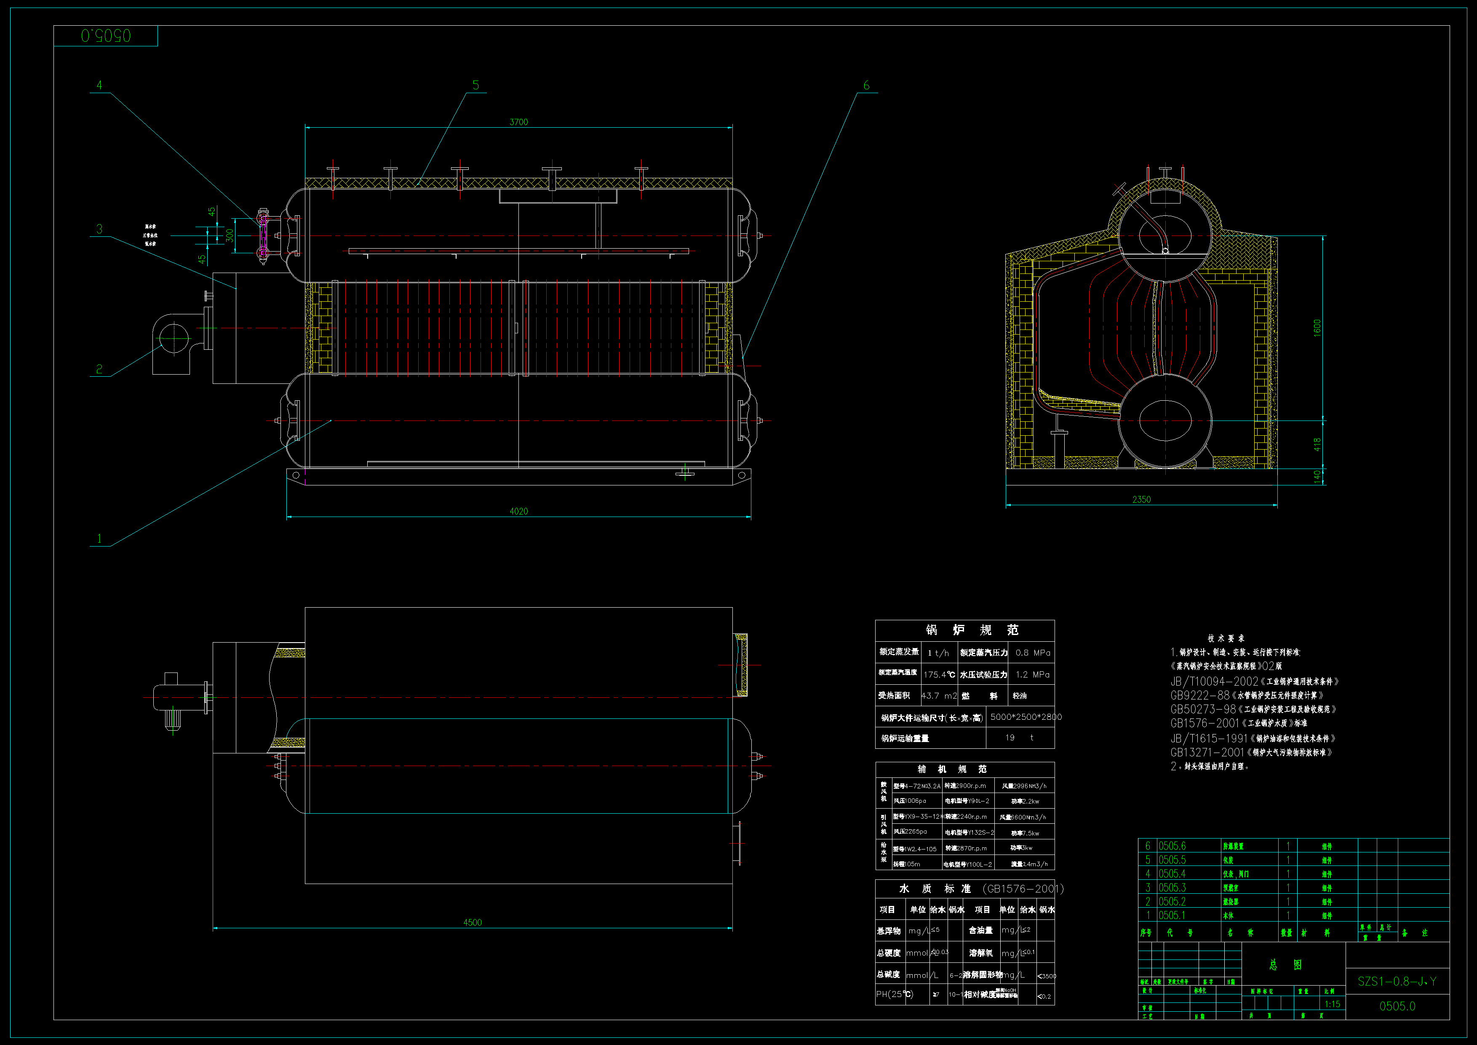Select the JB/T10094-2002 standard line
This screenshot has height=1045, width=1477.
point(1255,681)
